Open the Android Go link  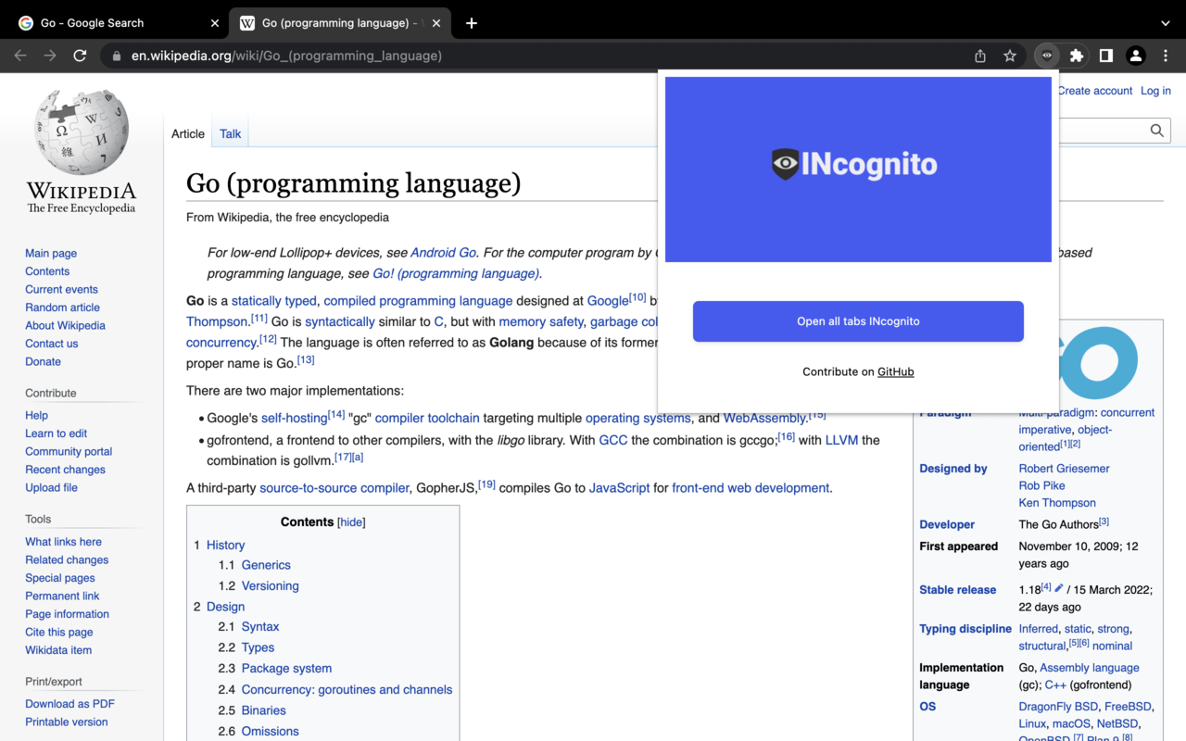[x=444, y=252]
